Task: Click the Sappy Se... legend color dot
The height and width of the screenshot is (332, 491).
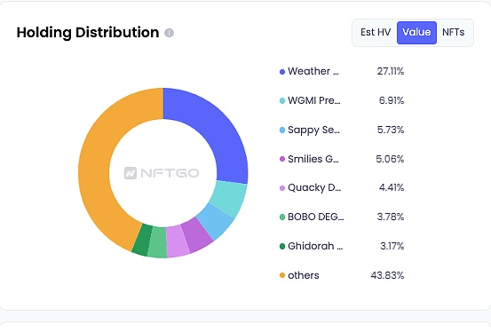Action: click(x=282, y=130)
